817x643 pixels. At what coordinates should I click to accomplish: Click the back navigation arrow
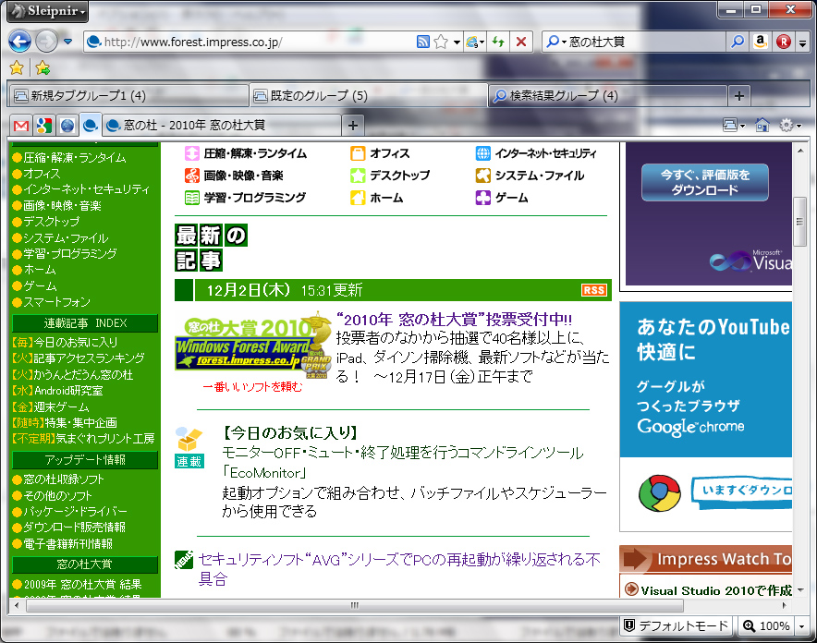point(20,42)
